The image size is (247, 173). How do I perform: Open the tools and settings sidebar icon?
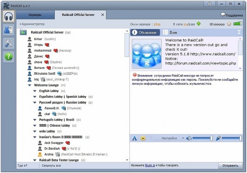tap(9, 43)
